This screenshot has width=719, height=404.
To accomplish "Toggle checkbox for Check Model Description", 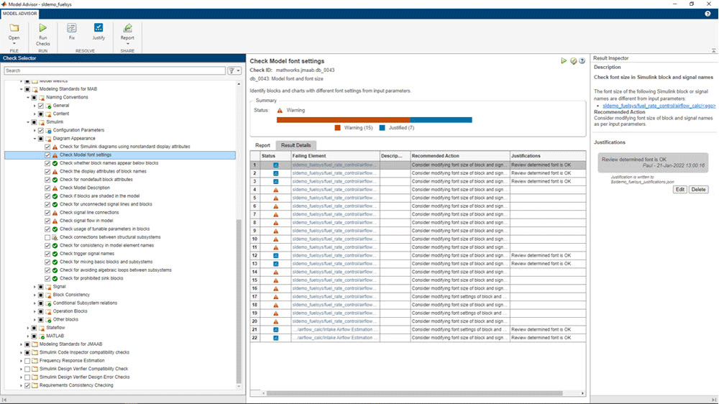I will point(48,188).
